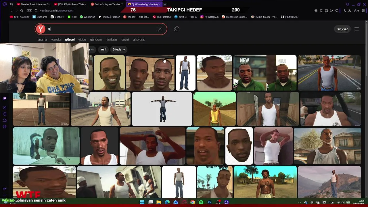This screenshot has width=368, height=207.
Task: Select the arama tab
Action: (43, 40)
